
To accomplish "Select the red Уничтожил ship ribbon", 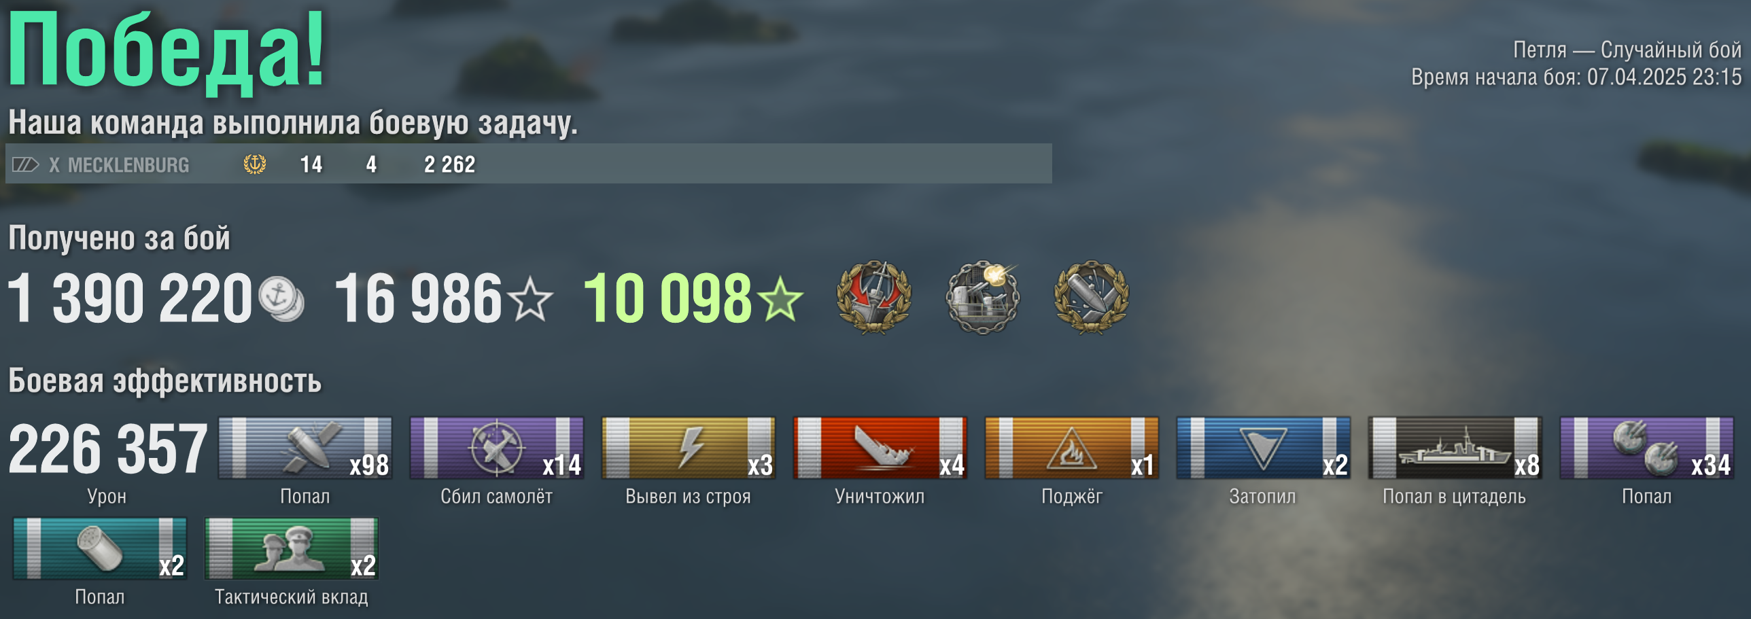I will point(880,448).
